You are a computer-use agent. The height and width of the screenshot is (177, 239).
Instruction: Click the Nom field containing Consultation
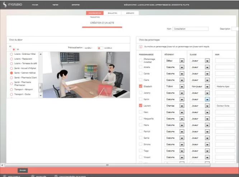[x=191, y=29]
